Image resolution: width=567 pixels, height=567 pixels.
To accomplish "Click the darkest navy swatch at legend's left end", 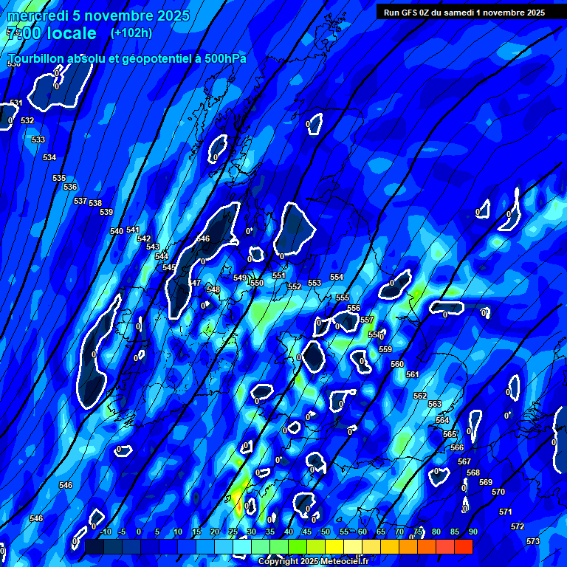I will tap(94, 547).
